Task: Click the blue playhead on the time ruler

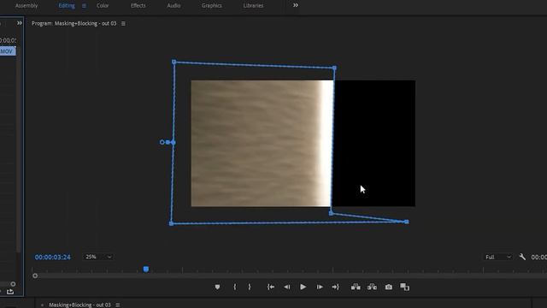Action: click(146, 269)
